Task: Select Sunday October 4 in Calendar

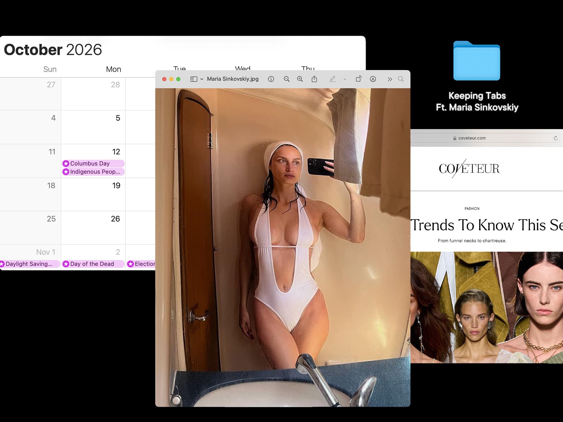Action: 30,127
